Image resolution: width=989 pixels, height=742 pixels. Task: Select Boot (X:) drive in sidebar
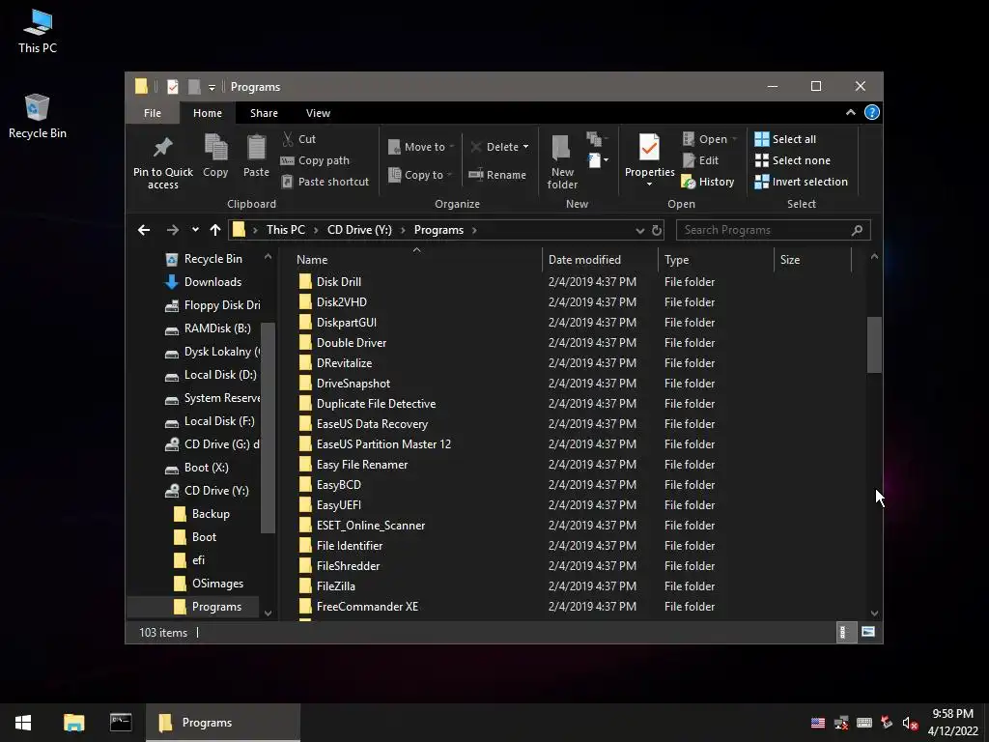(x=197, y=468)
